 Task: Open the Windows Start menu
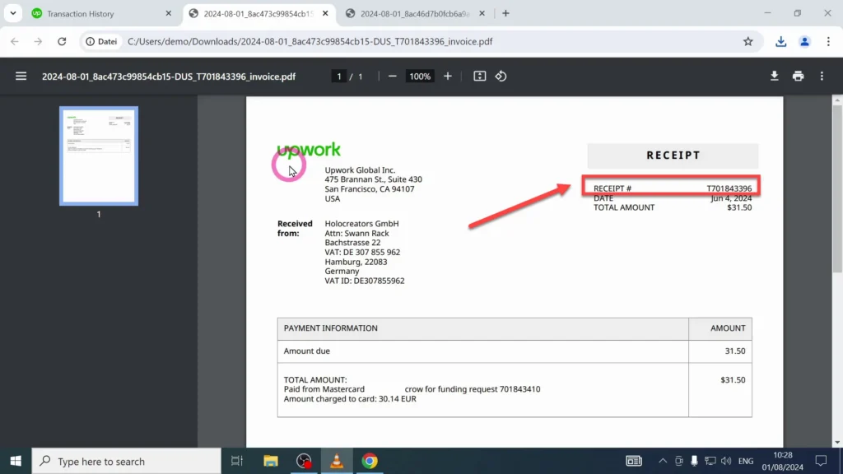16,461
